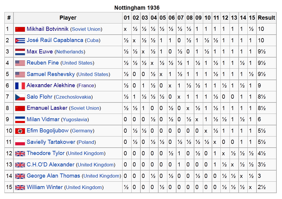Click the Netherlands flag next to Max Euwe
Image resolution: width=282 pixels, height=199 pixels.
coord(20,52)
